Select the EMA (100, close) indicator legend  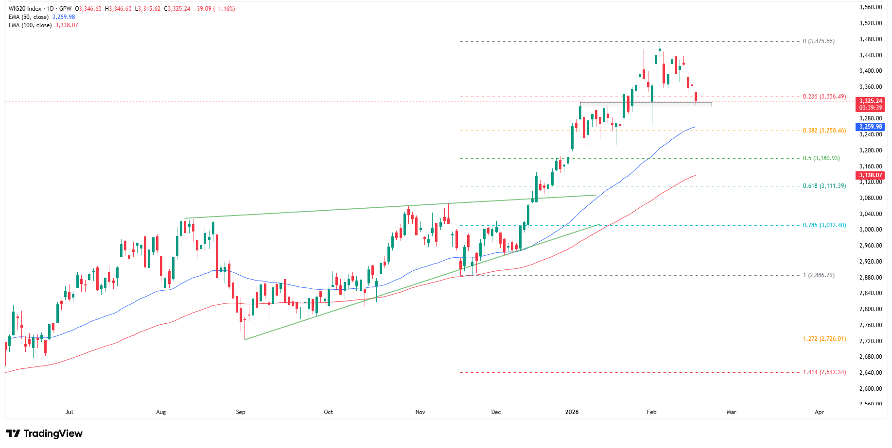click(30, 25)
